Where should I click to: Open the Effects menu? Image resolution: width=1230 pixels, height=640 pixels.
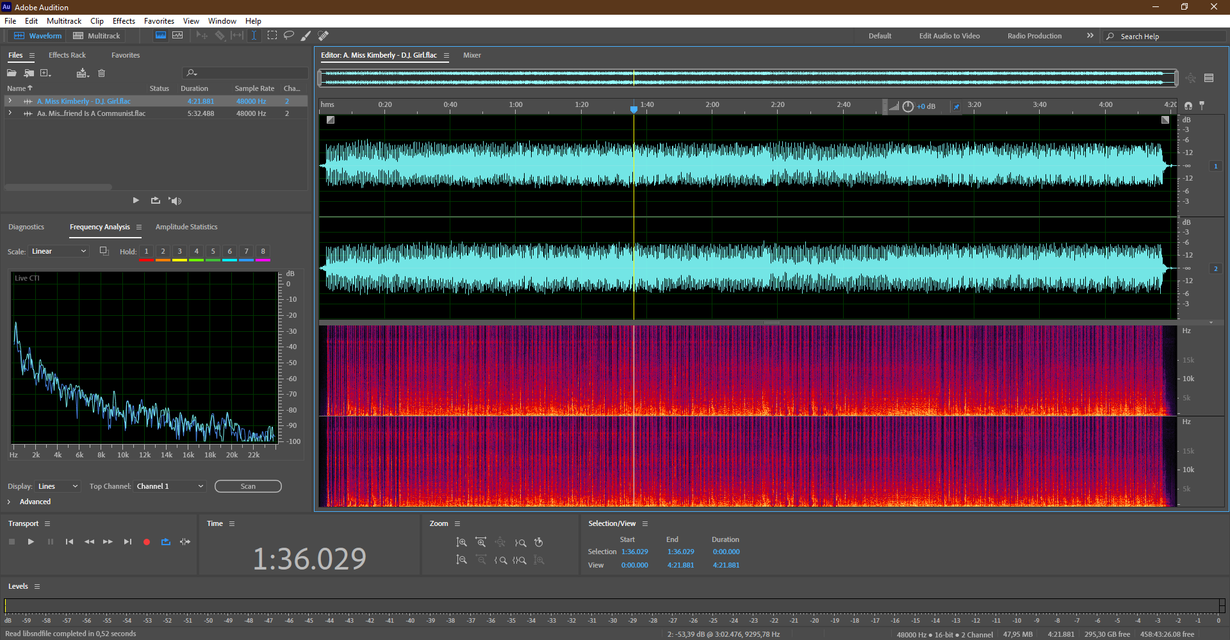[x=124, y=21]
